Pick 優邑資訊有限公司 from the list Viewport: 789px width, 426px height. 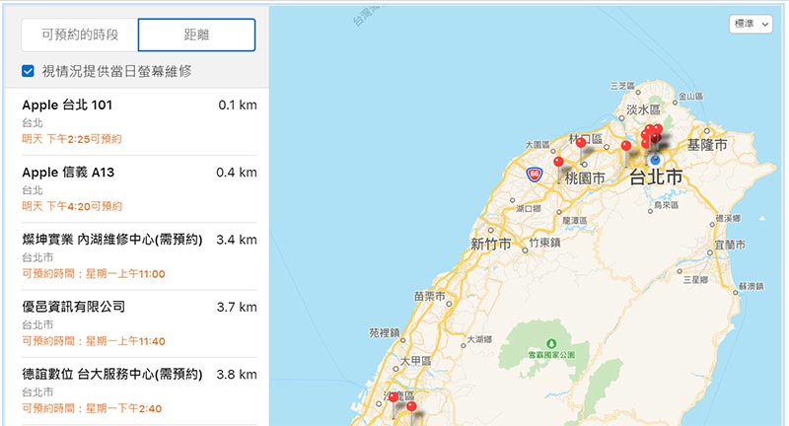(139, 323)
